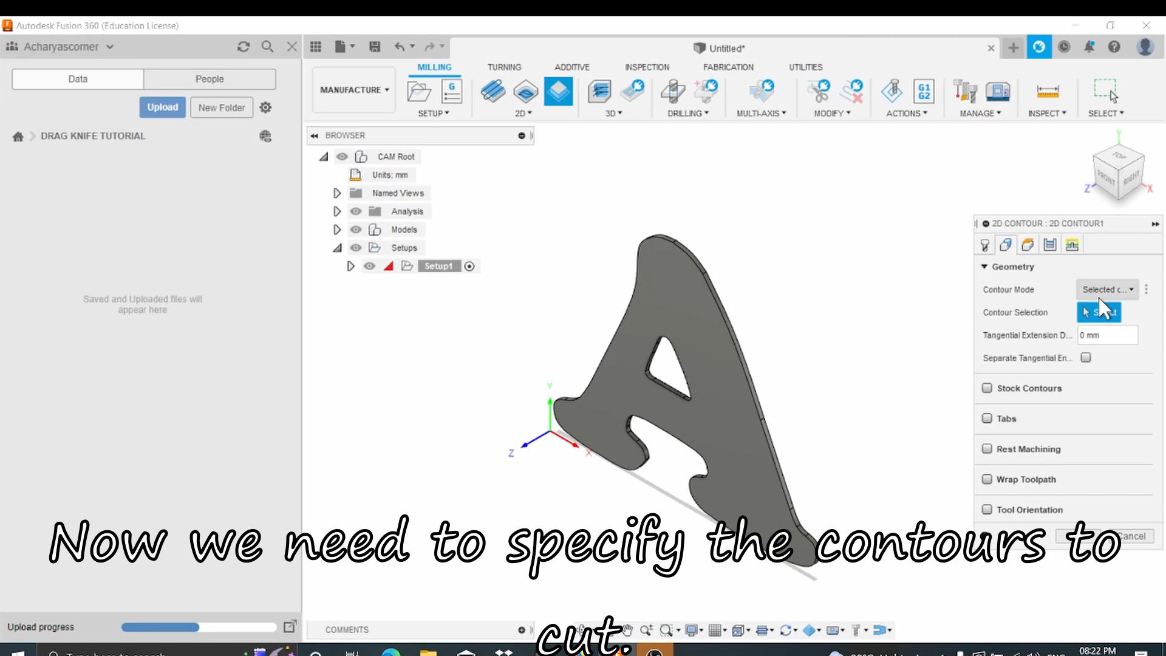Select the highlighted 2D Contour icon
This screenshot has height=656, width=1166.
(x=559, y=92)
